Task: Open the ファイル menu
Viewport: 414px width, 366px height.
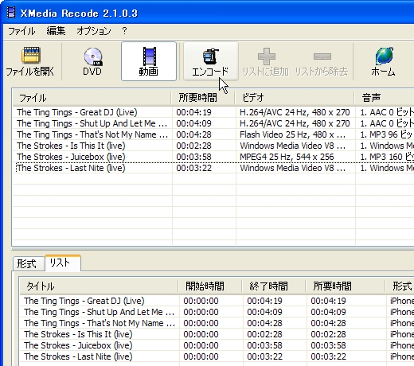Action: [21, 31]
